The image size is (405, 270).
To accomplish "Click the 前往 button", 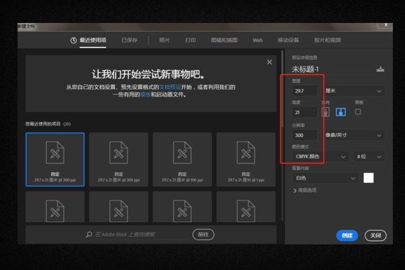I will pos(203,234).
